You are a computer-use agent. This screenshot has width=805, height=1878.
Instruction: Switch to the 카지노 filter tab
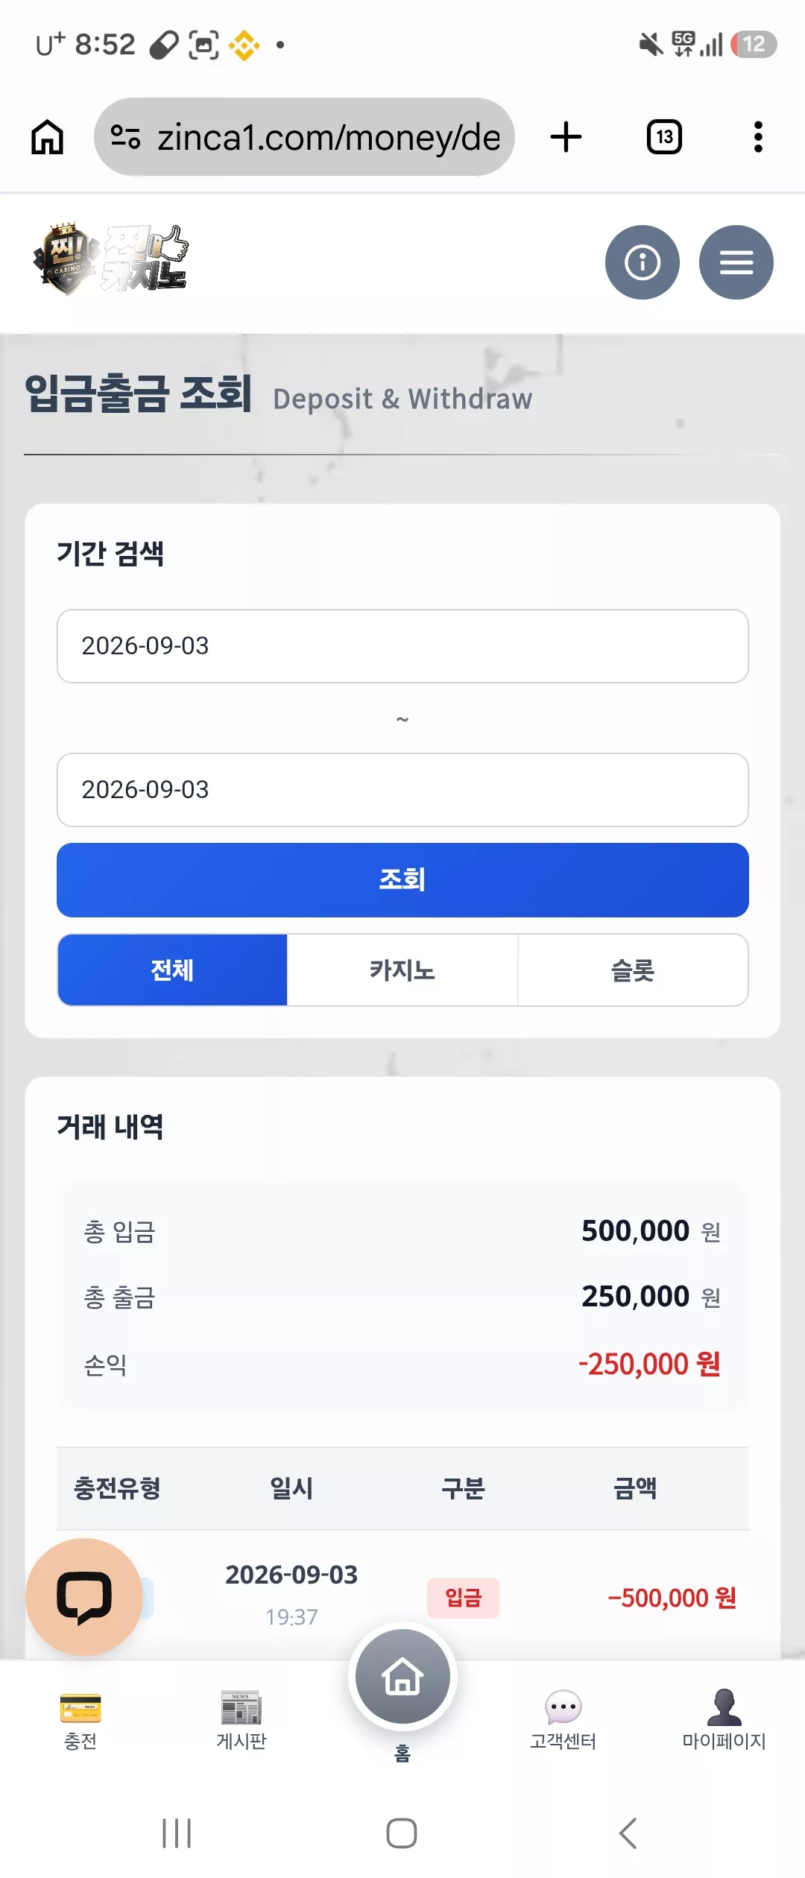(402, 970)
